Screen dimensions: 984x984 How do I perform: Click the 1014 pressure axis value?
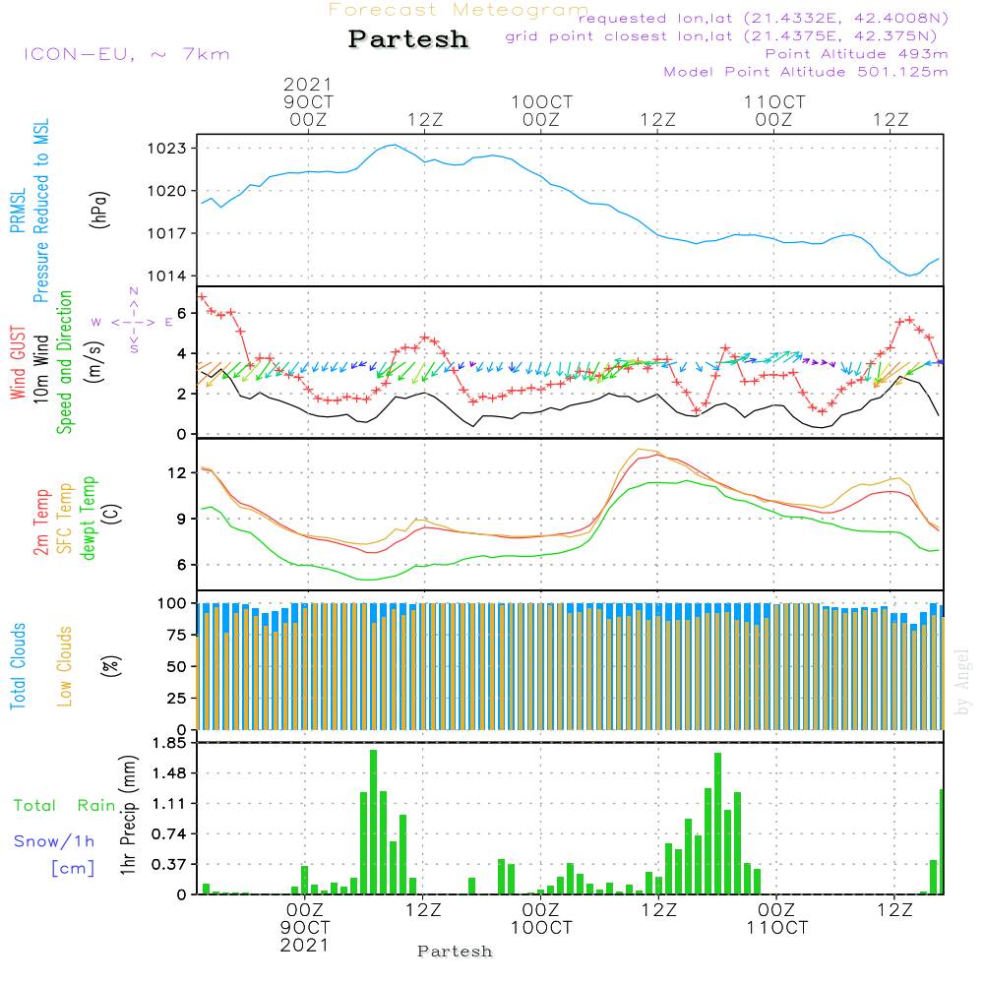click(x=166, y=277)
